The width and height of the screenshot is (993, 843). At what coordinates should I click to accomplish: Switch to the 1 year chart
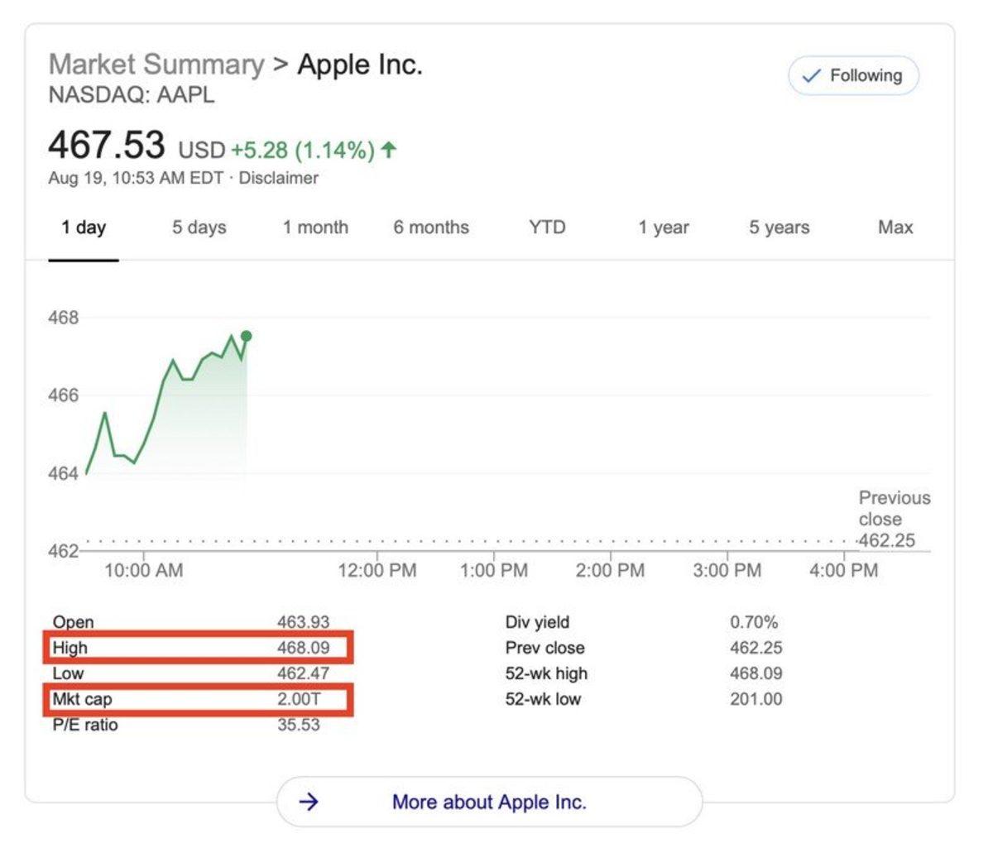pyautogui.click(x=663, y=227)
